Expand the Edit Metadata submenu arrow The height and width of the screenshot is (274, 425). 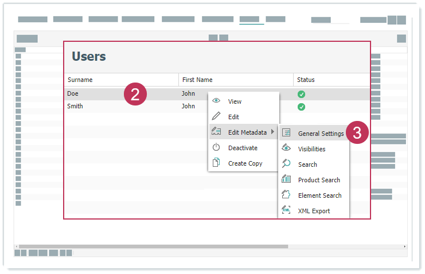(x=272, y=132)
